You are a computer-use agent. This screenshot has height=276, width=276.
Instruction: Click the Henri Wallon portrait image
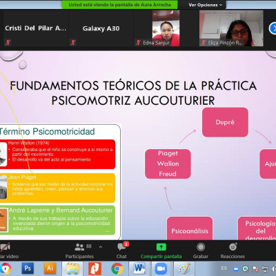[3, 154]
